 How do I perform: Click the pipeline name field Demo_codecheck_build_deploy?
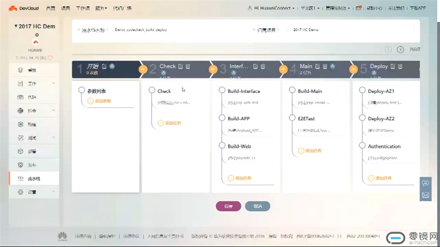point(141,30)
